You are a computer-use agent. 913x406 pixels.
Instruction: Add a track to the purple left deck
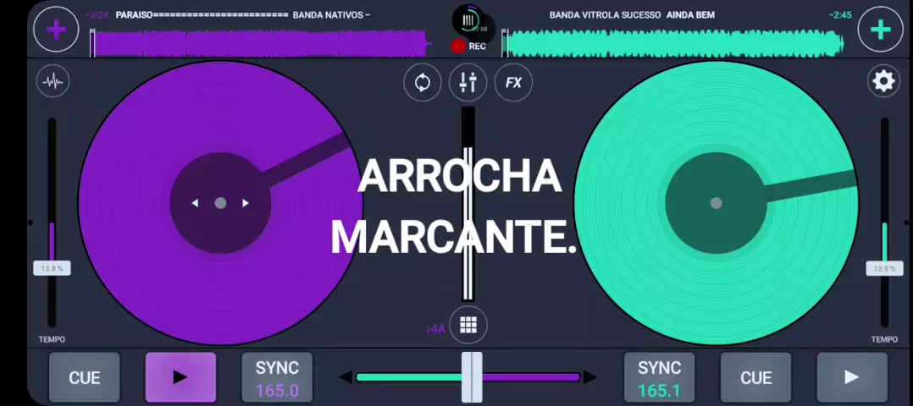click(x=56, y=30)
